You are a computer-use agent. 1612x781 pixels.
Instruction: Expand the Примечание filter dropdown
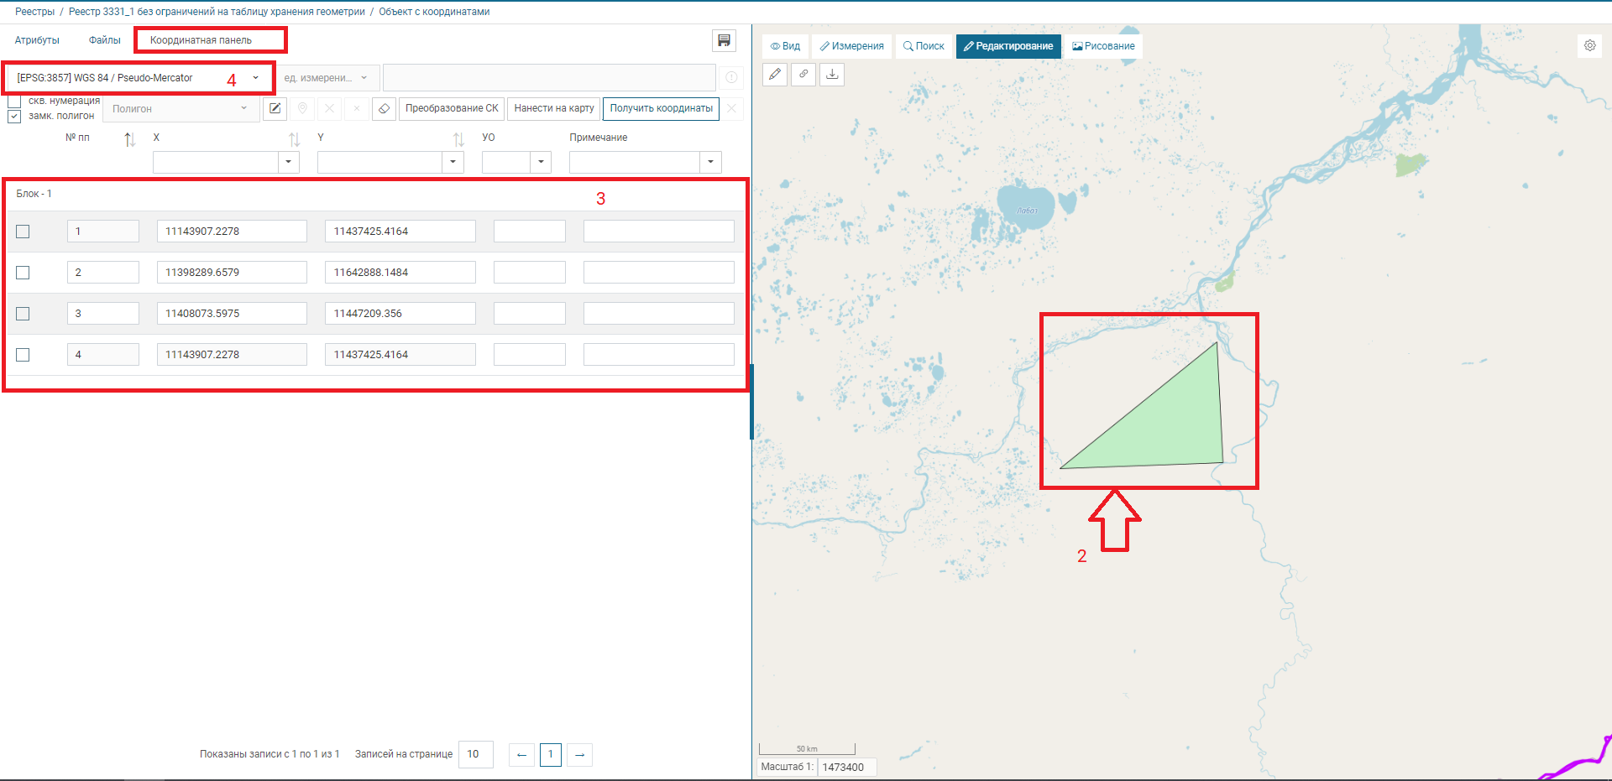click(710, 162)
